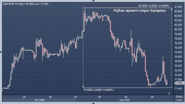Click the small '5' label above the time axis
This screenshot has width=185, height=104.
[169, 93]
